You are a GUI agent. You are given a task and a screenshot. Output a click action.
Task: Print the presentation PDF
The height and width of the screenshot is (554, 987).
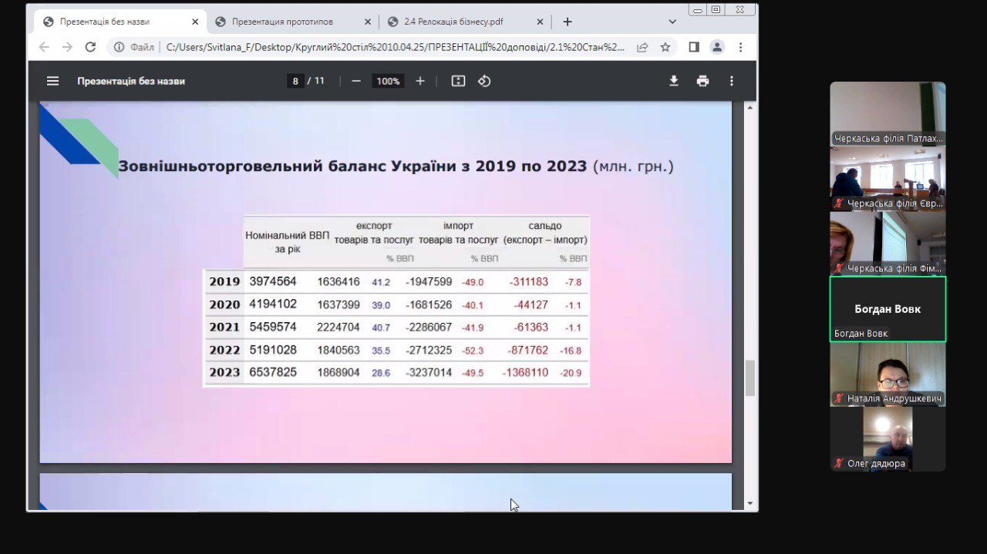click(702, 81)
